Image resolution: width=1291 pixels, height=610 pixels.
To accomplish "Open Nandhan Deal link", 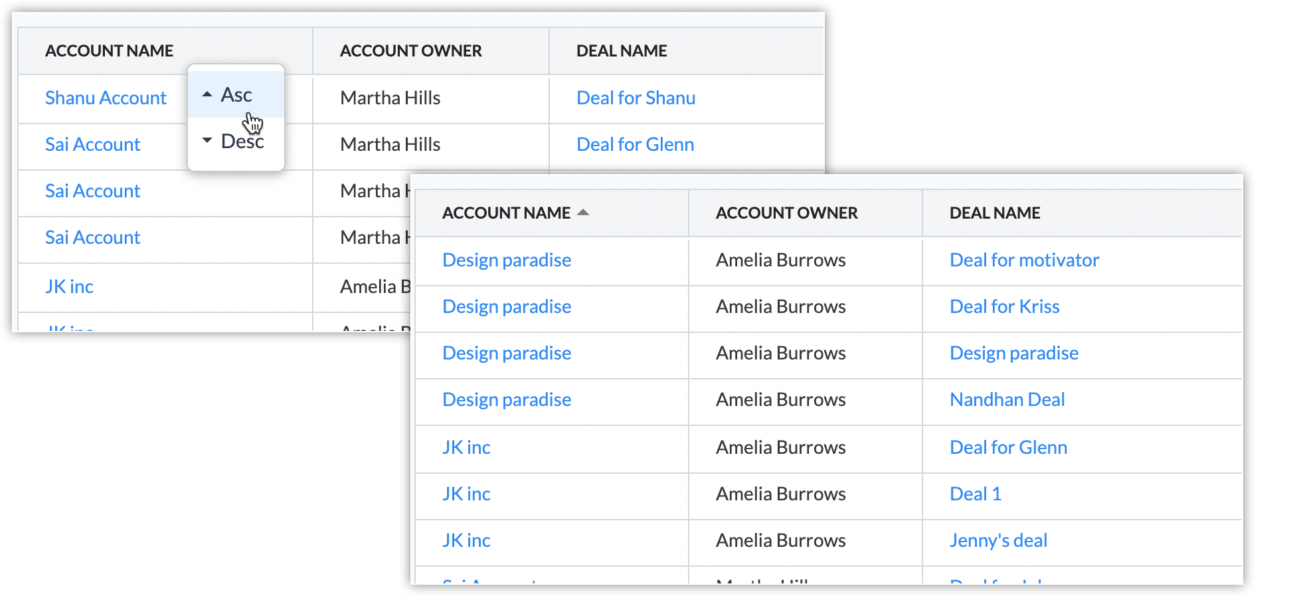I will 1007,400.
